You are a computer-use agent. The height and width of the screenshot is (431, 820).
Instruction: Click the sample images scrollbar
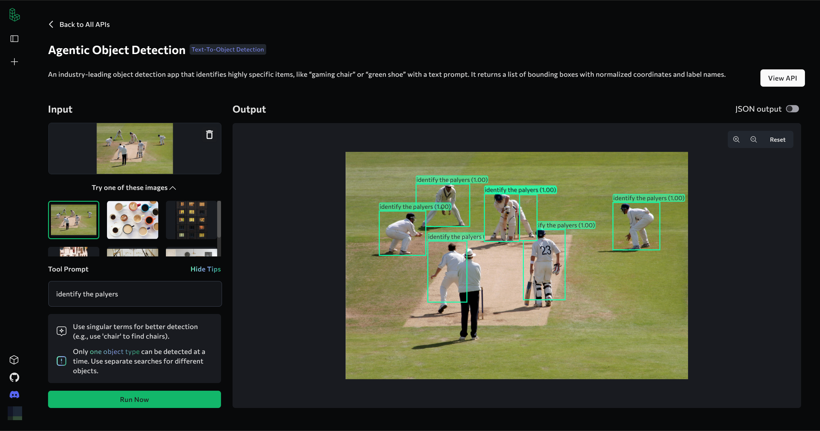coord(219,219)
